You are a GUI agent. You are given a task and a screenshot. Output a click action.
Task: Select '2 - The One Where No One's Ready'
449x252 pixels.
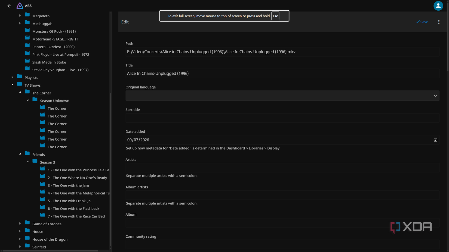77,178
